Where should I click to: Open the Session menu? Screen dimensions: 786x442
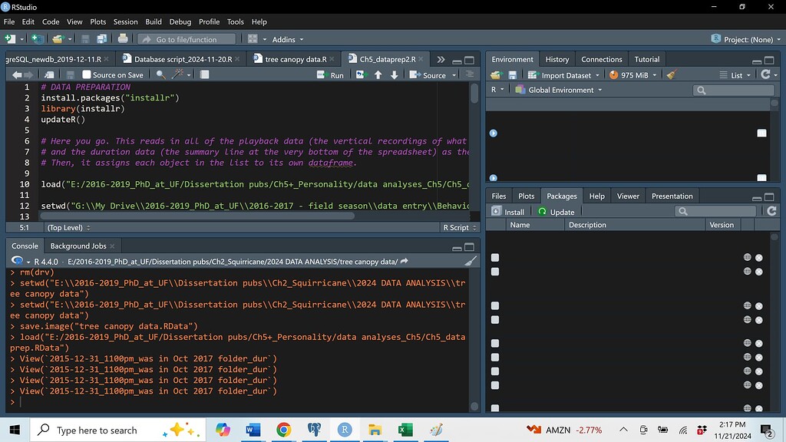[x=125, y=21]
